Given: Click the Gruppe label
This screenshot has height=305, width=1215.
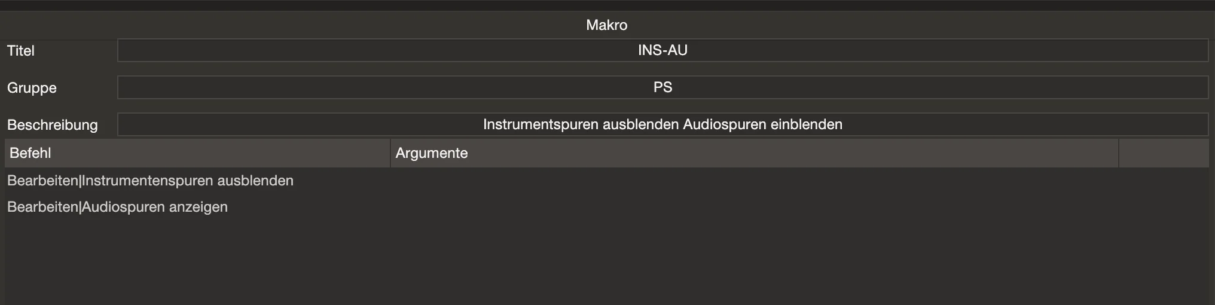Looking at the screenshot, I should [32, 88].
